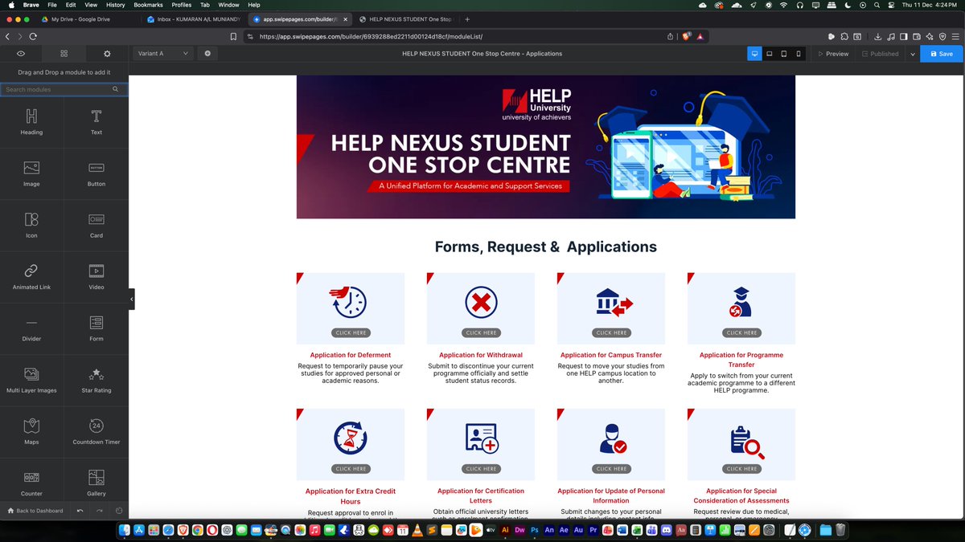The image size is (965, 542).
Task: Select the Countdown Timer module
Action: tap(96, 431)
